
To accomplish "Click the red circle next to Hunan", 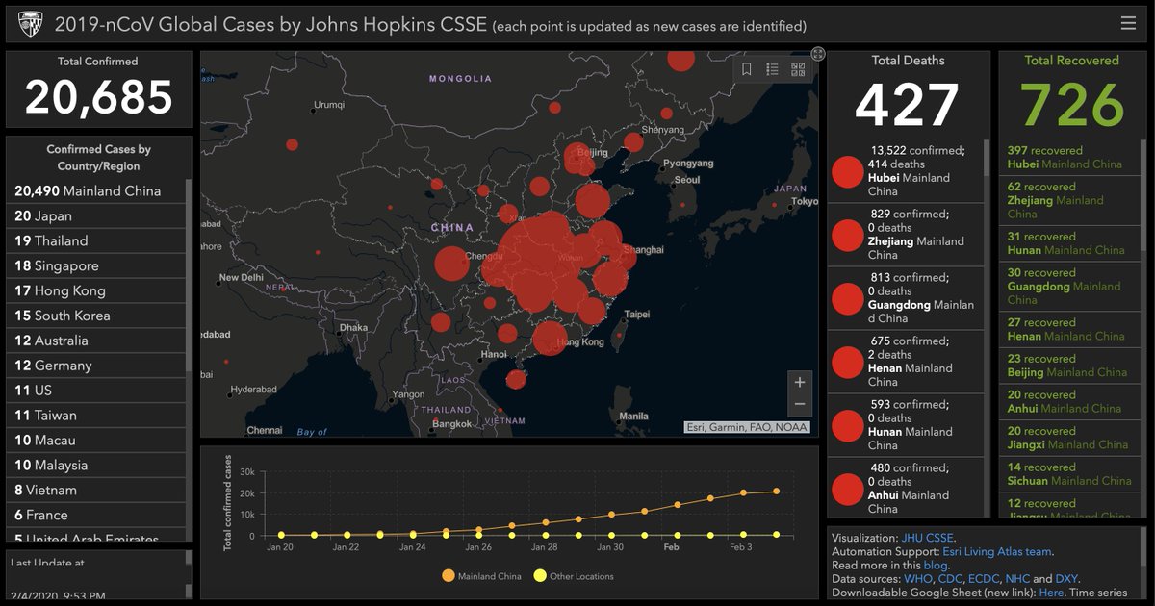I will (x=848, y=425).
